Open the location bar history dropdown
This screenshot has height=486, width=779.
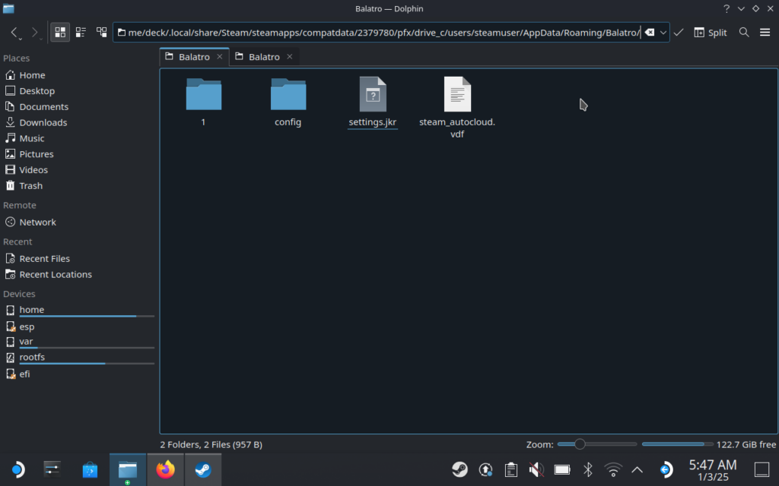(663, 33)
